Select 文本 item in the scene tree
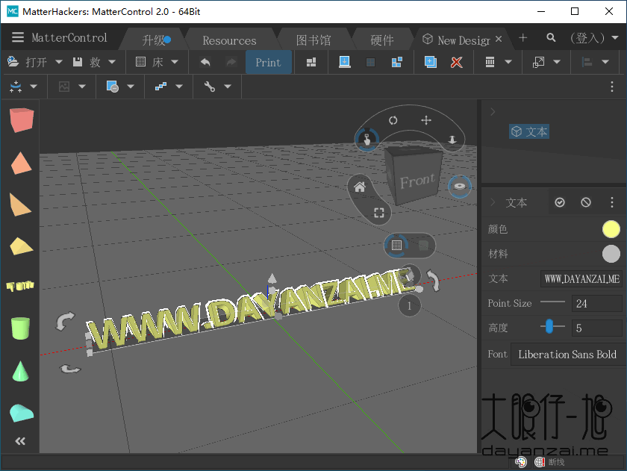This screenshot has height=471, width=627. (x=529, y=131)
